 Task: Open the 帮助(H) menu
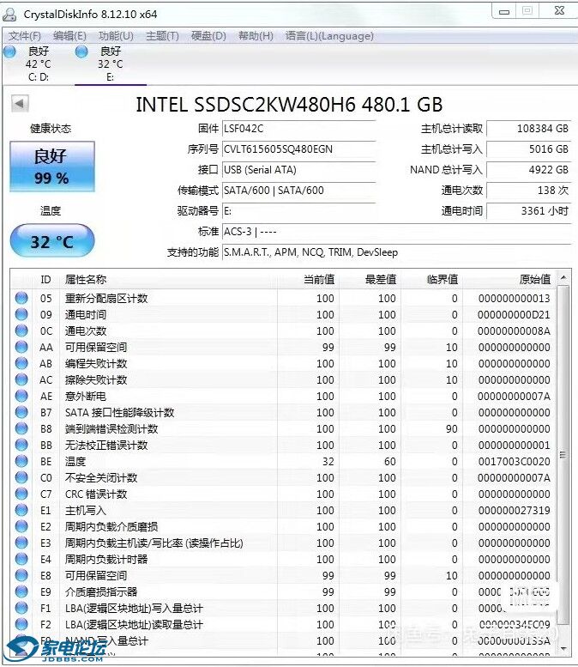click(x=256, y=36)
